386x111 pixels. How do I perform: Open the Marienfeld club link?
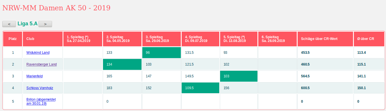click(x=34, y=76)
